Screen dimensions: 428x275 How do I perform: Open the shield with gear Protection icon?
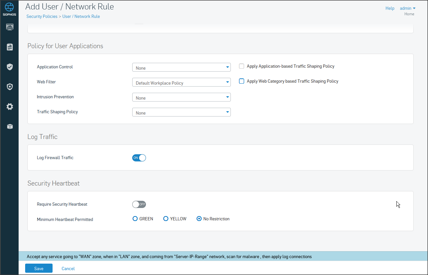click(x=9, y=87)
